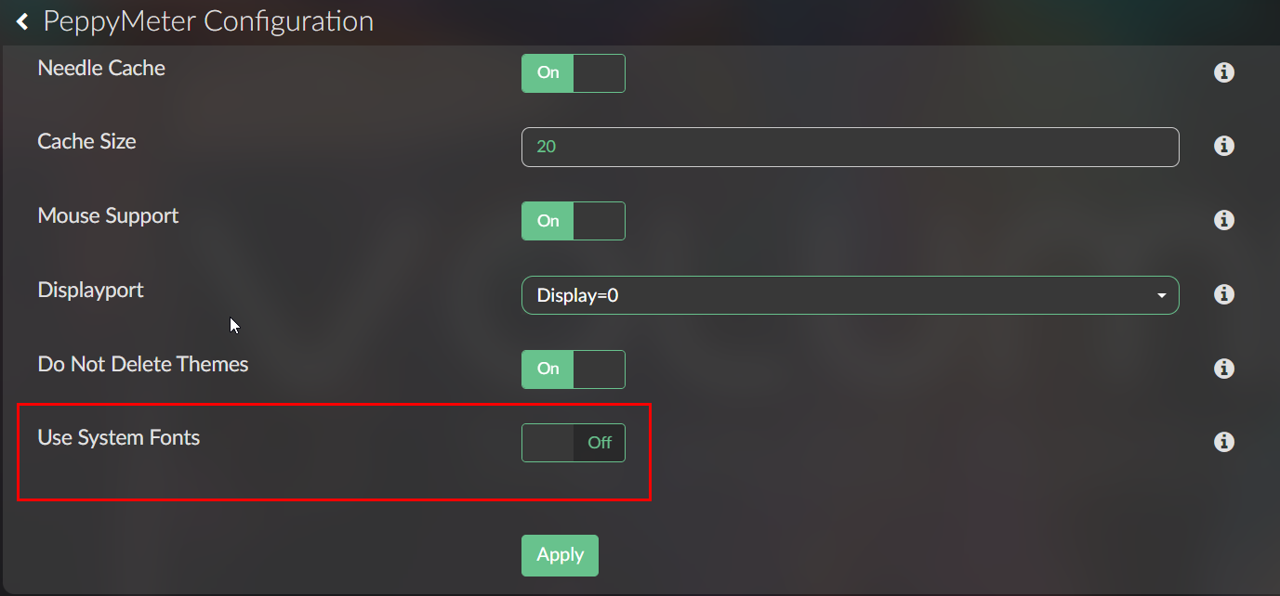Viewport: 1280px width, 596px height.
Task: Show Use System Fonts info tooltip icon
Action: (x=1224, y=442)
